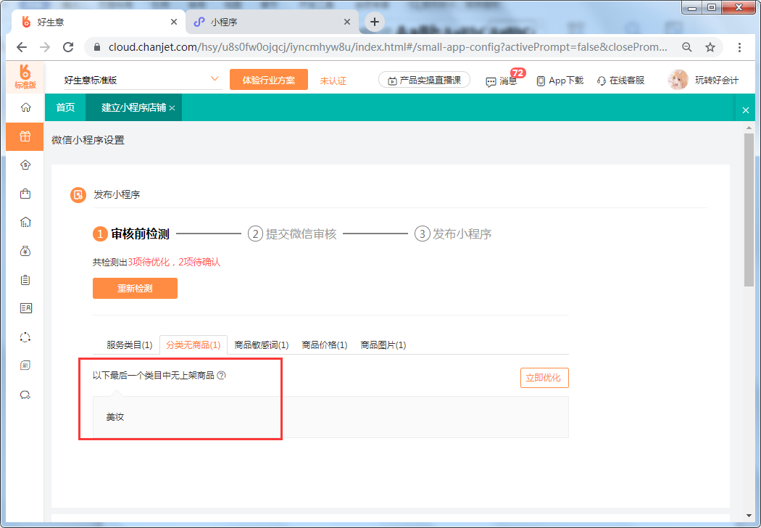Go back in the browser
This screenshot has width=761, height=528.
coord(21,47)
